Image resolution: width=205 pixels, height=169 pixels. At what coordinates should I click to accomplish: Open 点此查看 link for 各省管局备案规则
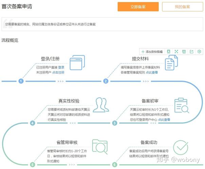pyautogui.click(x=152, y=72)
